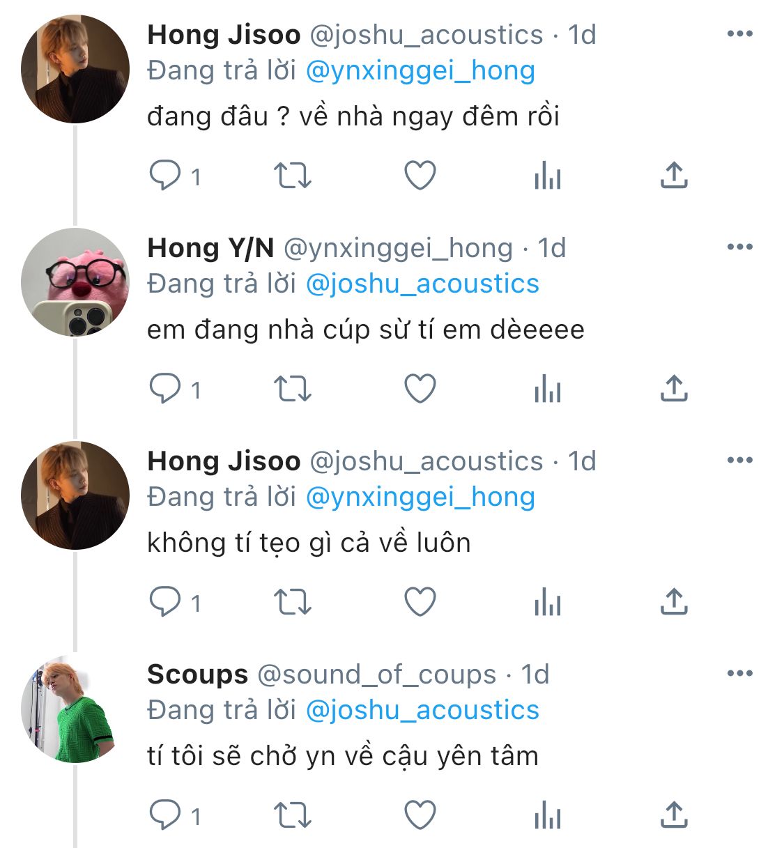Screen dimensions: 784x848
Task: Open more options on the Scoups tweet
Action: coord(739,673)
